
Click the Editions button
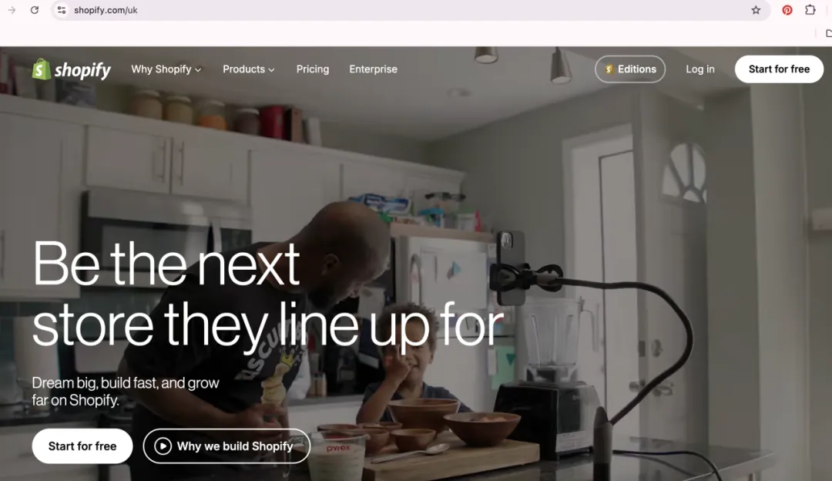click(630, 69)
